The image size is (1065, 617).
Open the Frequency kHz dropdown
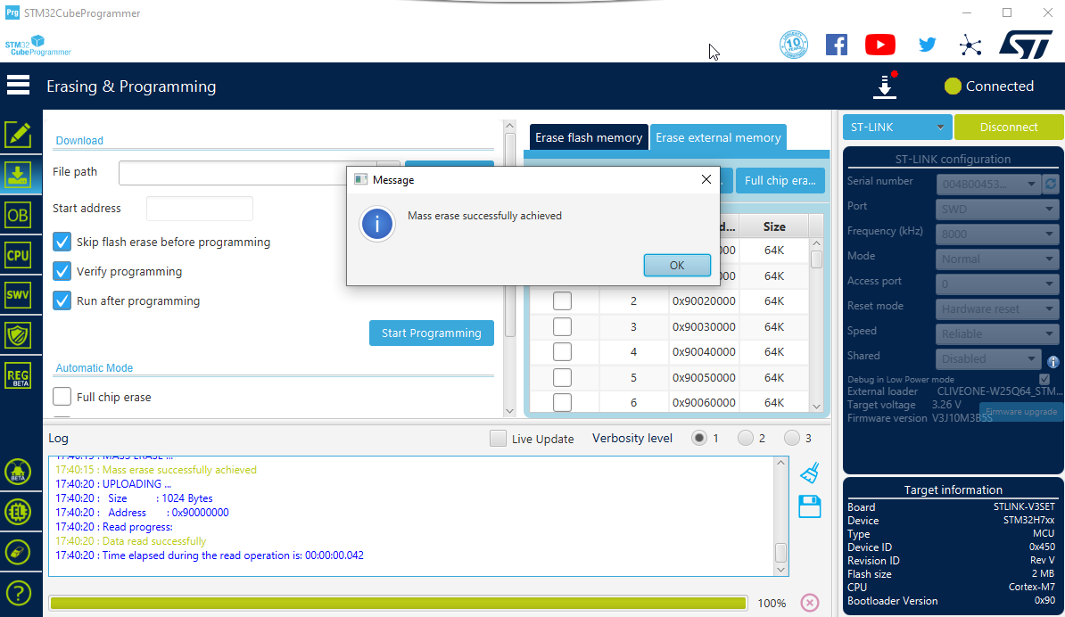[x=996, y=234]
